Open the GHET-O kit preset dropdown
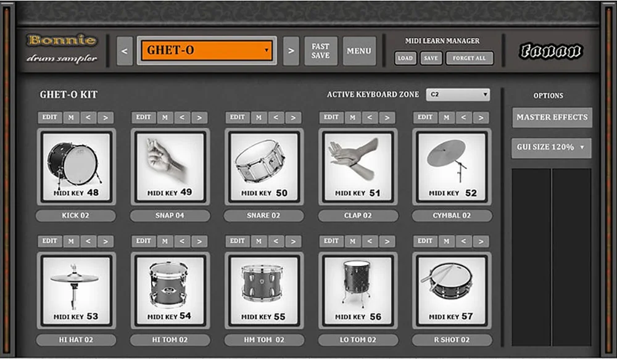Image resolution: width=617 pixels, height=359 pixels. [x=207, y=51]
